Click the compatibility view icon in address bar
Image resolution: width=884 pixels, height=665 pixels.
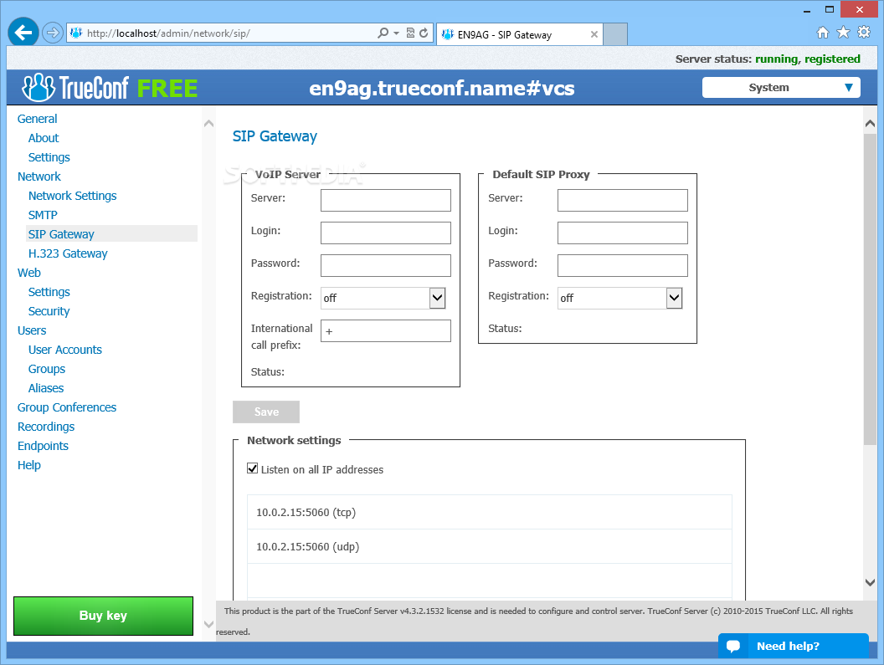pyautogui.click(x=410, y=33)
